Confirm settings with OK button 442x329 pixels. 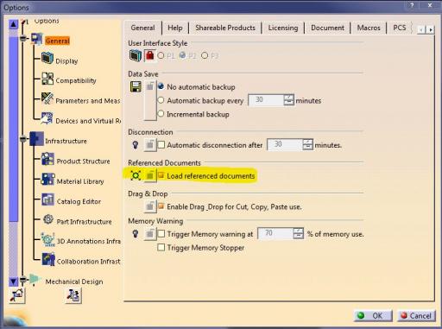373,316
